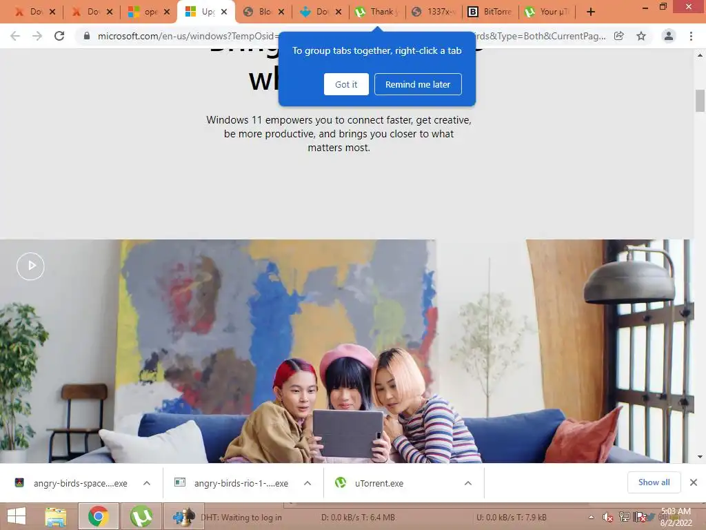
Task: Click Remind me later button
Action: click(418, 84)
